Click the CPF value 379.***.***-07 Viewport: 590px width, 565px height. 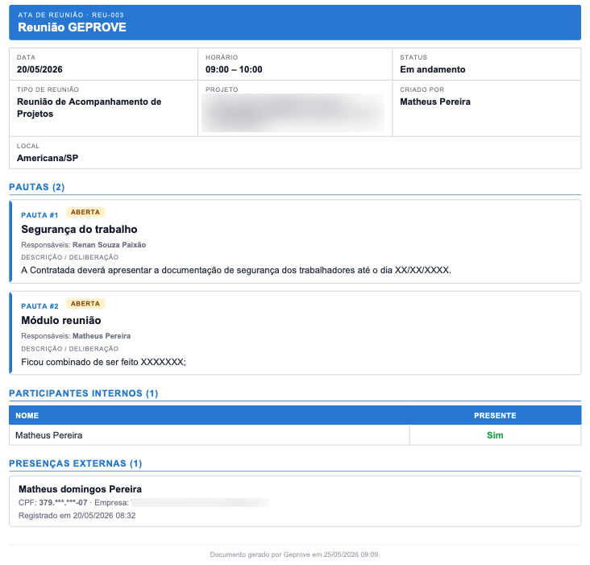pos(63,503)
